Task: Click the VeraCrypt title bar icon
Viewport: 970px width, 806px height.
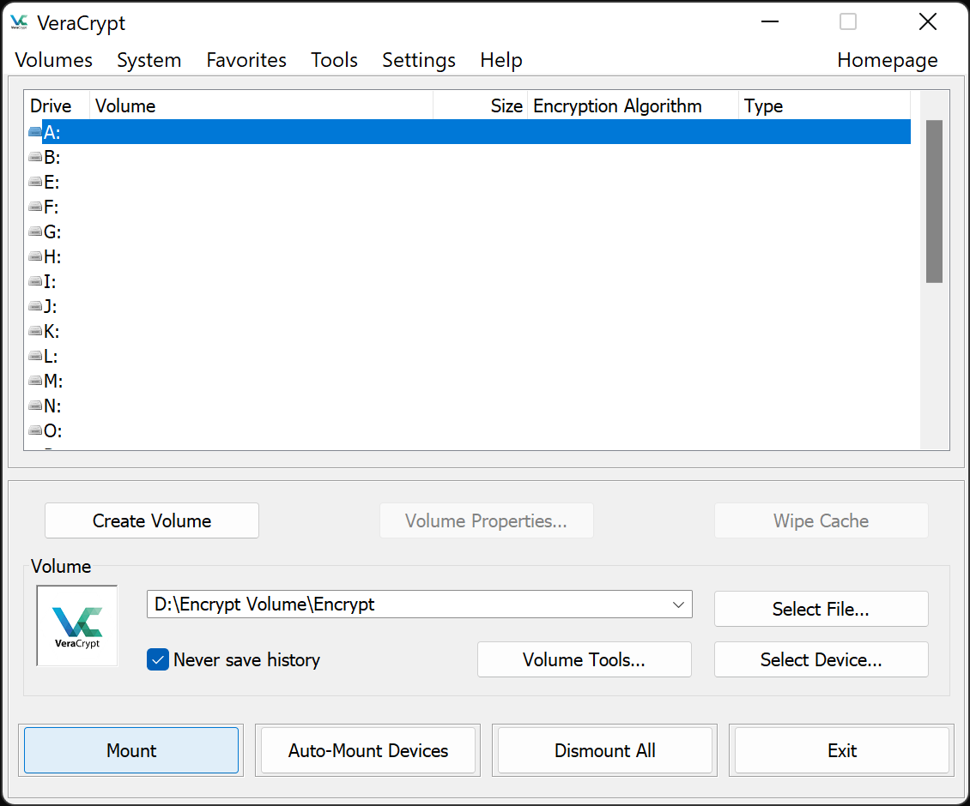Action: pos(19,23)
